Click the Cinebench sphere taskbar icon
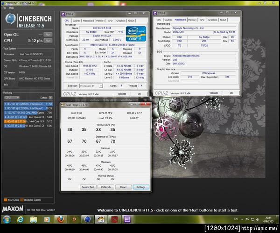This screenshot has width=280, height=233. click(x=88, y=219)
